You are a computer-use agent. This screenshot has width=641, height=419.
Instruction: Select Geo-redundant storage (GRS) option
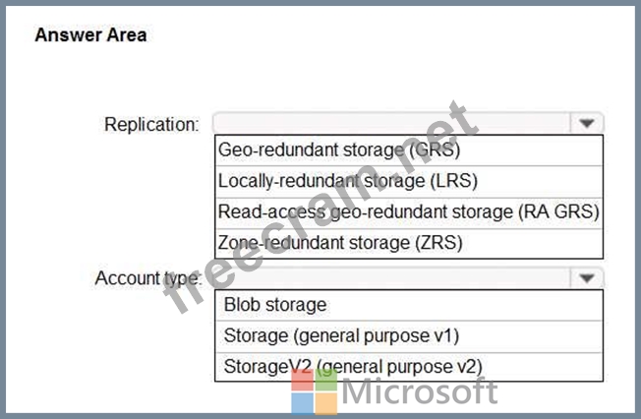(x=409, y=150)
